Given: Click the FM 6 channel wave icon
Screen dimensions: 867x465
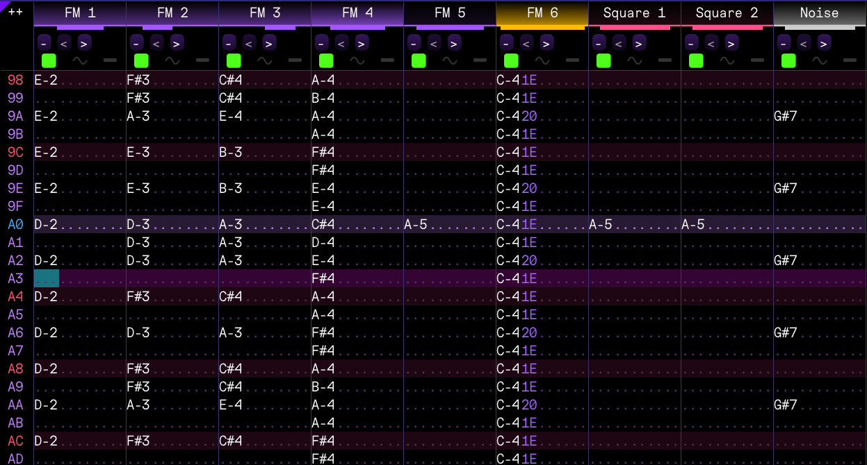Looking at the screenshot, I should 542,60.
